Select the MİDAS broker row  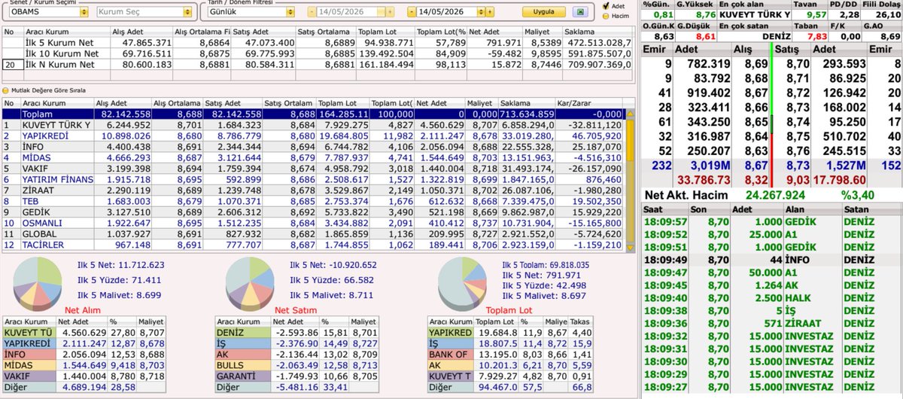click(x=313, y=157)
